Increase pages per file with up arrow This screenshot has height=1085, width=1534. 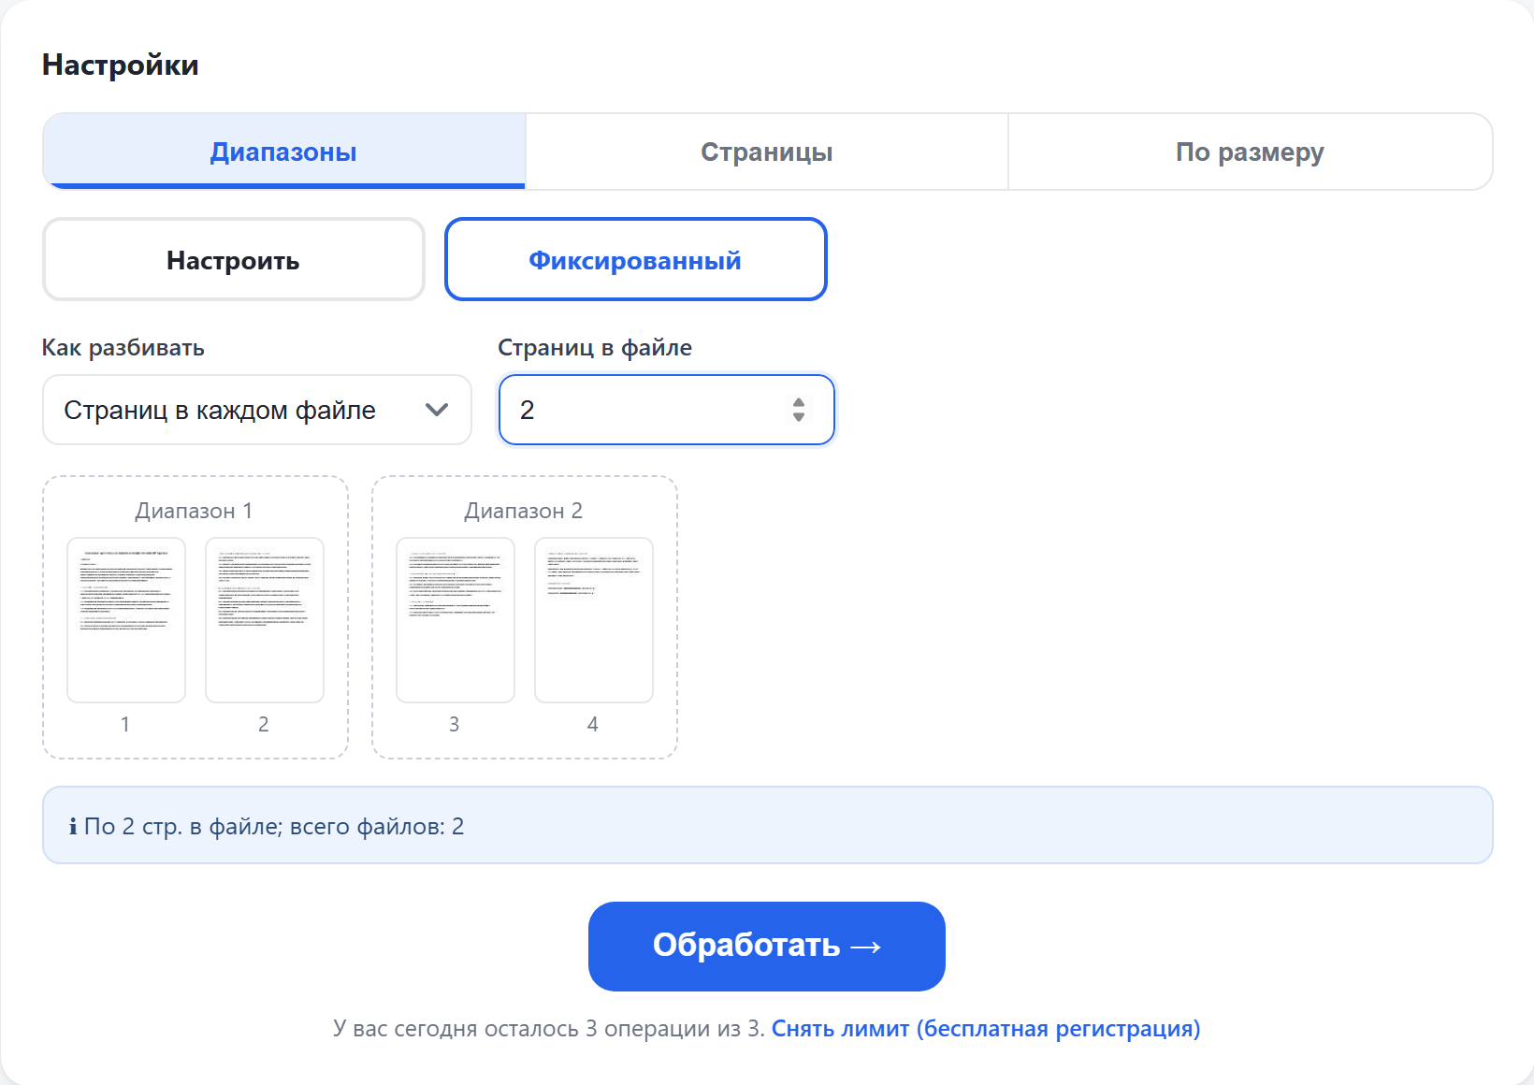[x=799, y=402]
